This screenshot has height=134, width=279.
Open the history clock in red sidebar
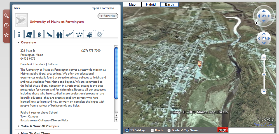coord(6,25)
